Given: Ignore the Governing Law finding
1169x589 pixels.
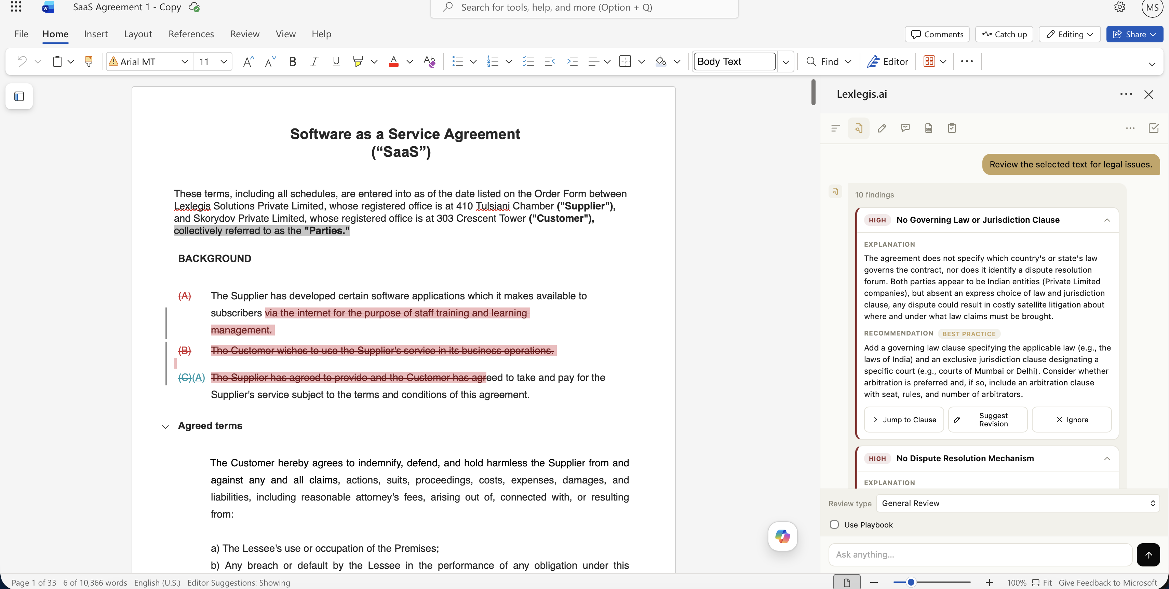Looking at the screenshot, I should pyautogui.click(x=1072, y=420).
